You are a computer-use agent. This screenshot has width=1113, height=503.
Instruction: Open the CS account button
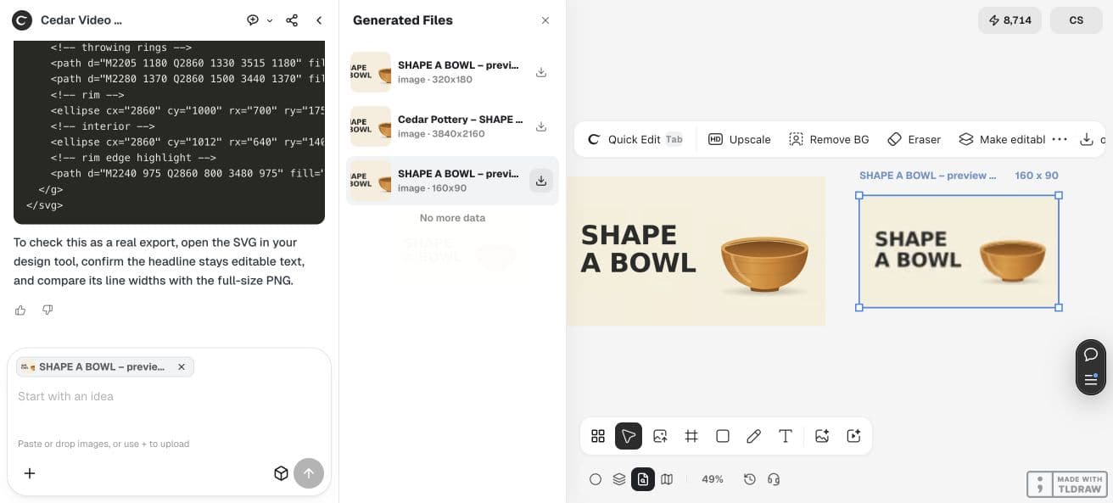1077,20
